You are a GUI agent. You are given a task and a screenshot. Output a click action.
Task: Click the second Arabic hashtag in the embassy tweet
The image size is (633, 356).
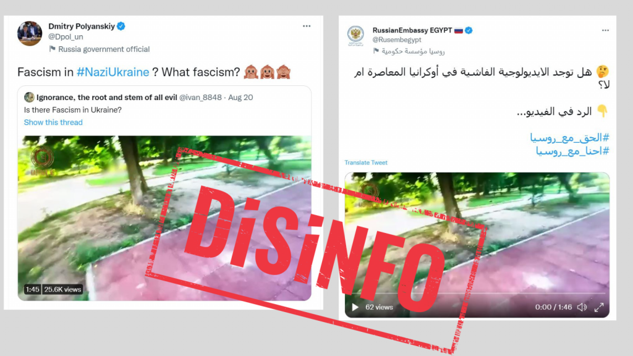point(572,151)
